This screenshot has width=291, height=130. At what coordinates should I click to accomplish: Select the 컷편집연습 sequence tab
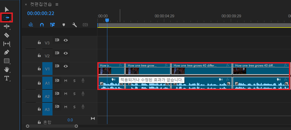click(41, 4)
